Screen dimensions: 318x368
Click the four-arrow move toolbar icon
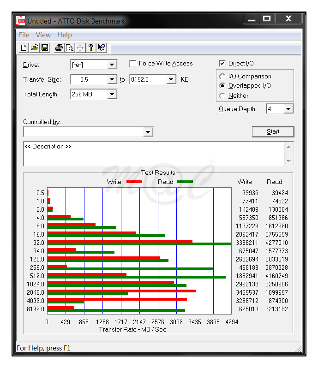coord(80,48)
